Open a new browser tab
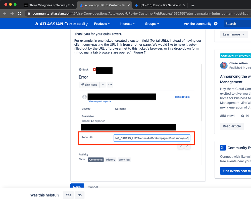The image size is (251, 202). click(193, 5)
